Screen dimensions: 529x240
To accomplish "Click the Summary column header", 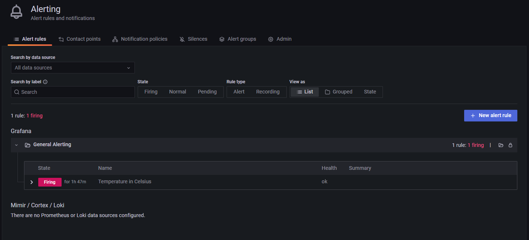I will [x=360, y=168].
